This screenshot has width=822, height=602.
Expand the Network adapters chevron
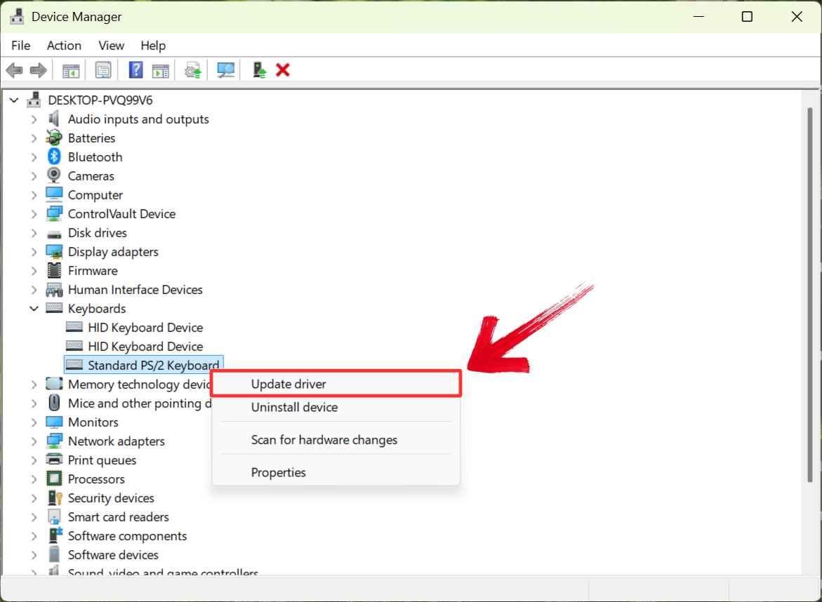coord(34,441)
